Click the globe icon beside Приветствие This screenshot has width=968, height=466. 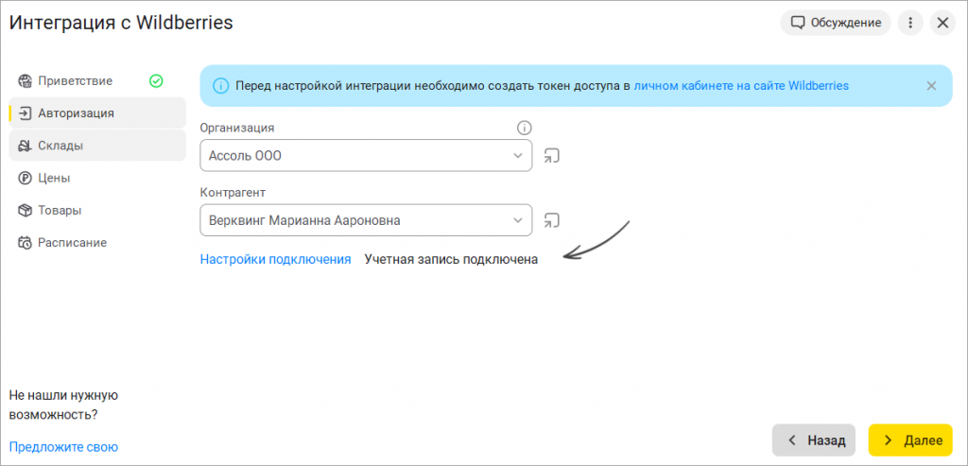[25, 81]
